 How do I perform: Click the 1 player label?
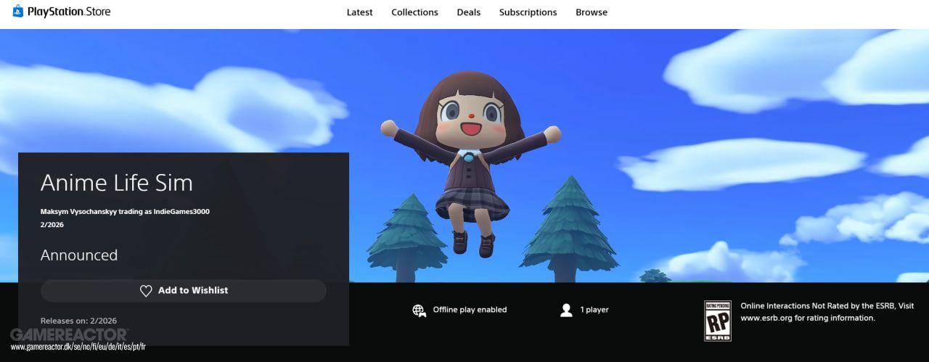[x=594, y=310]
